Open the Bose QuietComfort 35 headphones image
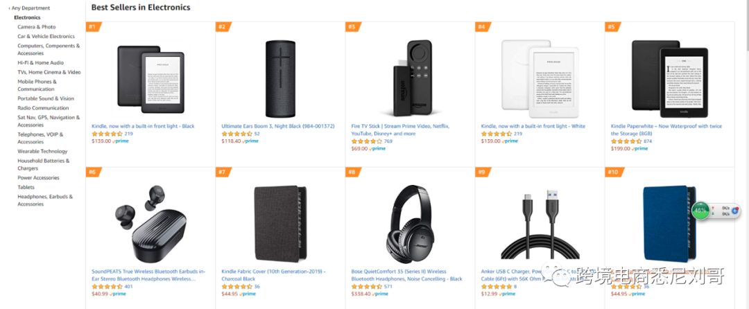The width and height of the screenshot is (749, 309). 409,224
